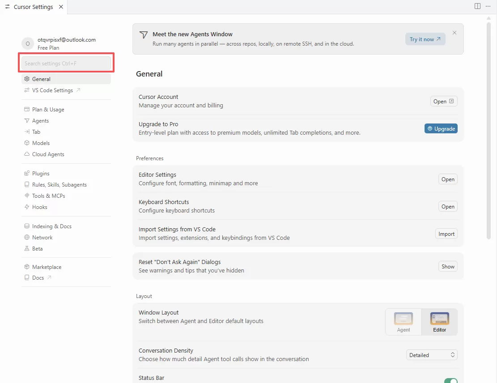Open the Network settings section

coord(66,238)
